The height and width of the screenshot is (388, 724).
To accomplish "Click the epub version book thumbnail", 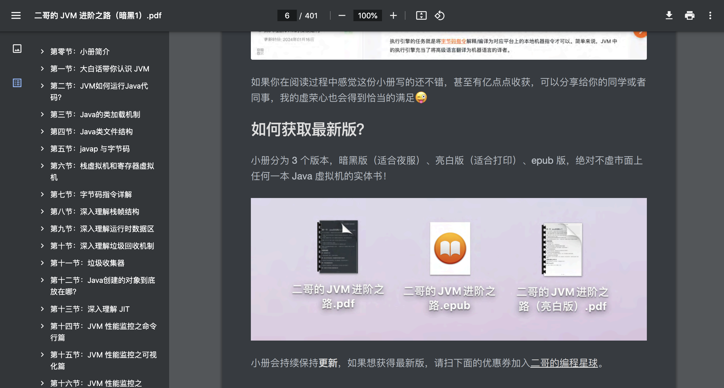I will point(450,248).
